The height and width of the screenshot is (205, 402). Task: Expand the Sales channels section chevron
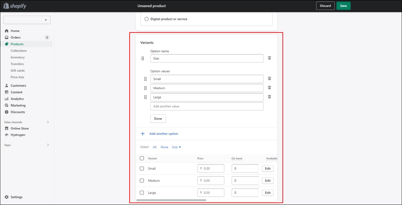tap(48, 122)
